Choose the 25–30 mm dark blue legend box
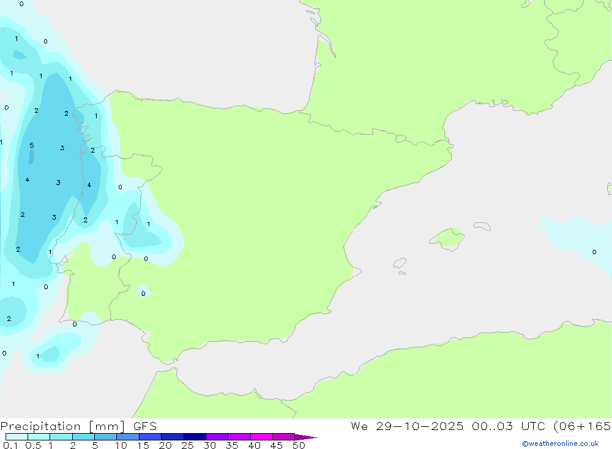 [x=195, y=437]
